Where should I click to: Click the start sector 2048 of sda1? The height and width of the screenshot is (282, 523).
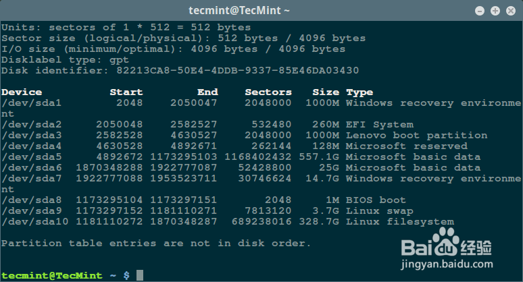click(x=130, y=103)
